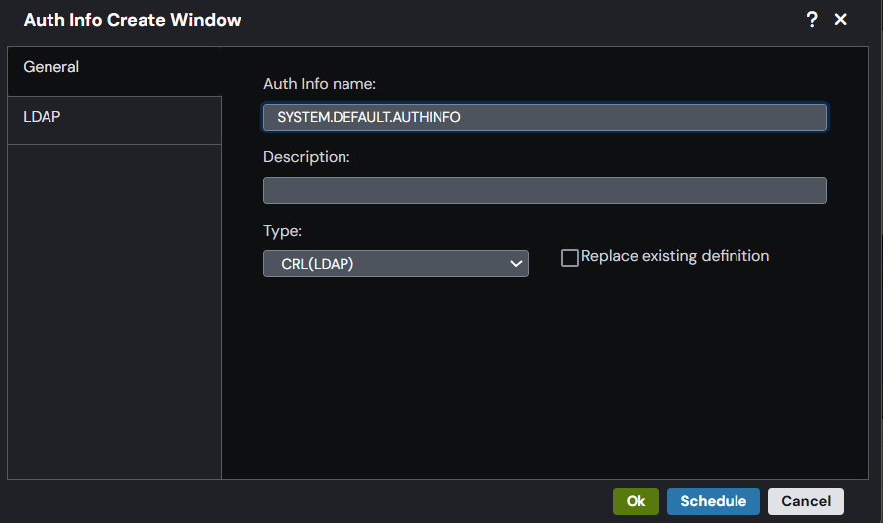Confirm with the Ok button
The height and width of the screenshot is (523, 883).
pyautogui.click(x=636, y=501)
